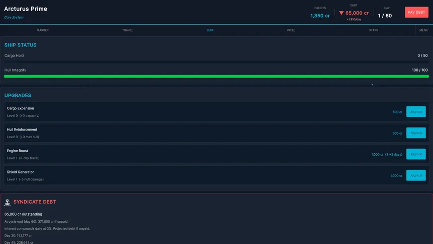Click the day counter 1 / 60
Image resolution: width=433 pixels, height=244 pixels.
[385, 16]
